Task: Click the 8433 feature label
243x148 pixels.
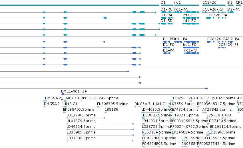Action: coord(226,115)
